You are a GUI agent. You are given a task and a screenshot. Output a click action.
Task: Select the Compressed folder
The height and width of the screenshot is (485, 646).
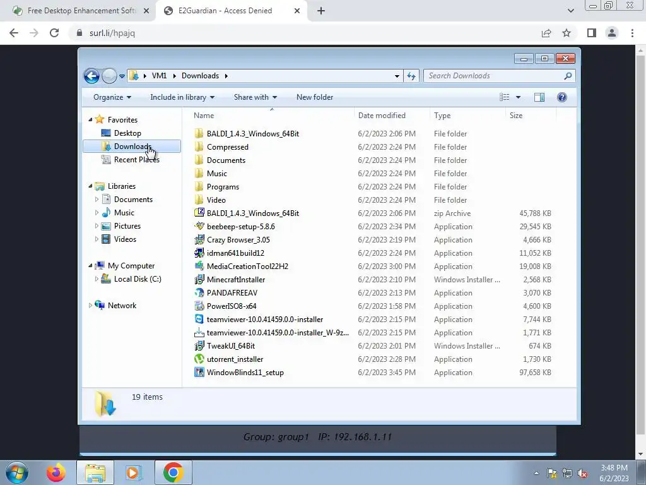pos(227,147)
